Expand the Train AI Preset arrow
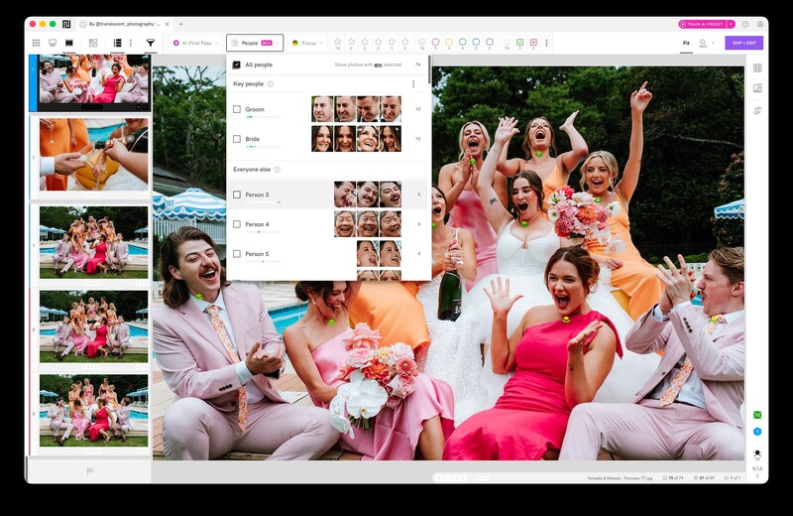 pos(731,24)
